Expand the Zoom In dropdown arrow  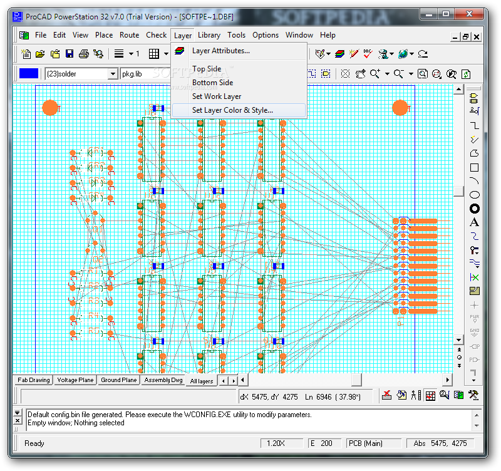tap(387, 74)
